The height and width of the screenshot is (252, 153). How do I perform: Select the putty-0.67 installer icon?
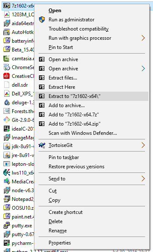(x=7, y=234)
